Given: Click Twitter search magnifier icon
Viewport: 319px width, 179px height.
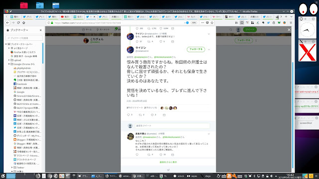Looking at the screenshot, I should tap(231, 30).
